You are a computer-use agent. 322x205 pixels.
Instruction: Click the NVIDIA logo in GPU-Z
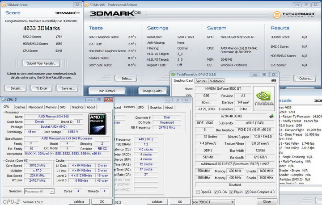tap(264, 99)
